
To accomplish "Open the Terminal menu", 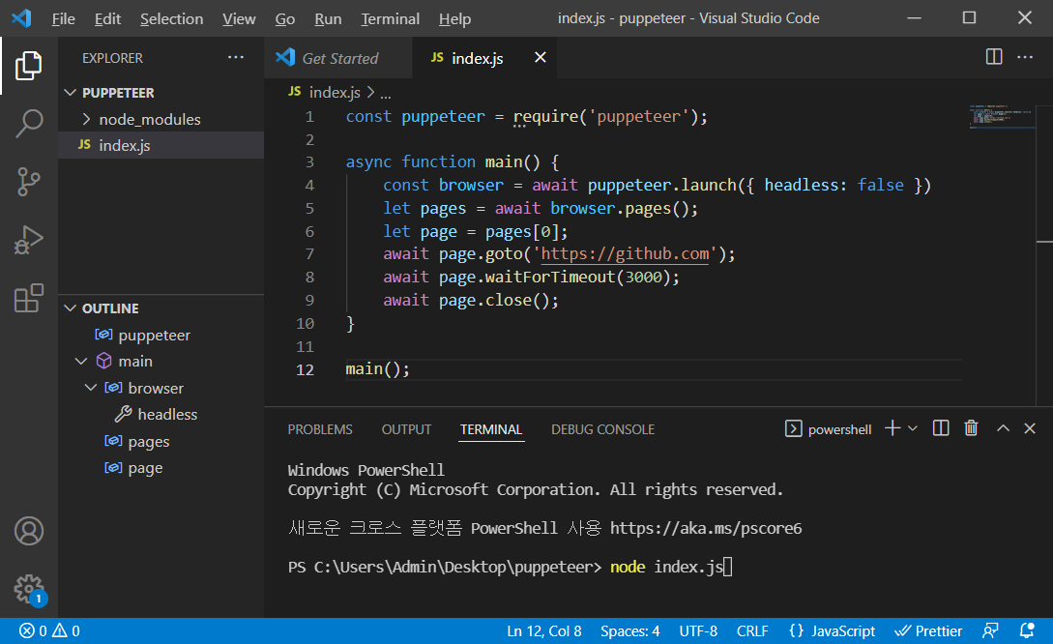I will coord(391,18).
